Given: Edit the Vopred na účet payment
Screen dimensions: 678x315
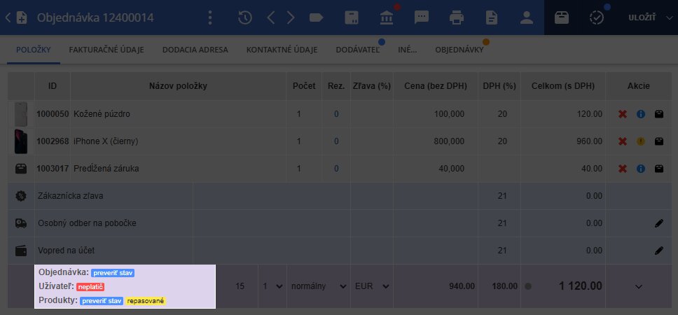Looking at the screenshot, I should click(658, 250).
